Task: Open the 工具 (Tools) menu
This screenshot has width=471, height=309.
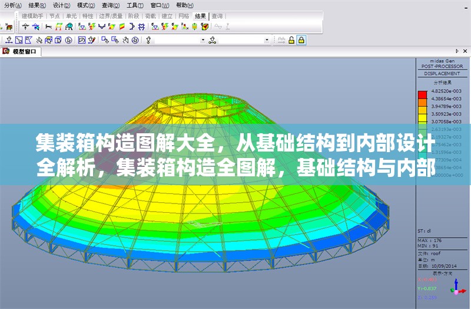Action: pos(135,5)
